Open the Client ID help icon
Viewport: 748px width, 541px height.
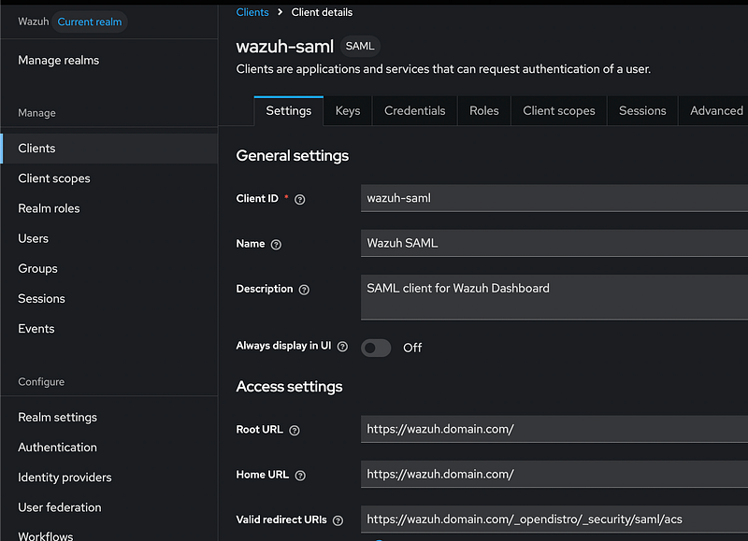tap(299, 199)
